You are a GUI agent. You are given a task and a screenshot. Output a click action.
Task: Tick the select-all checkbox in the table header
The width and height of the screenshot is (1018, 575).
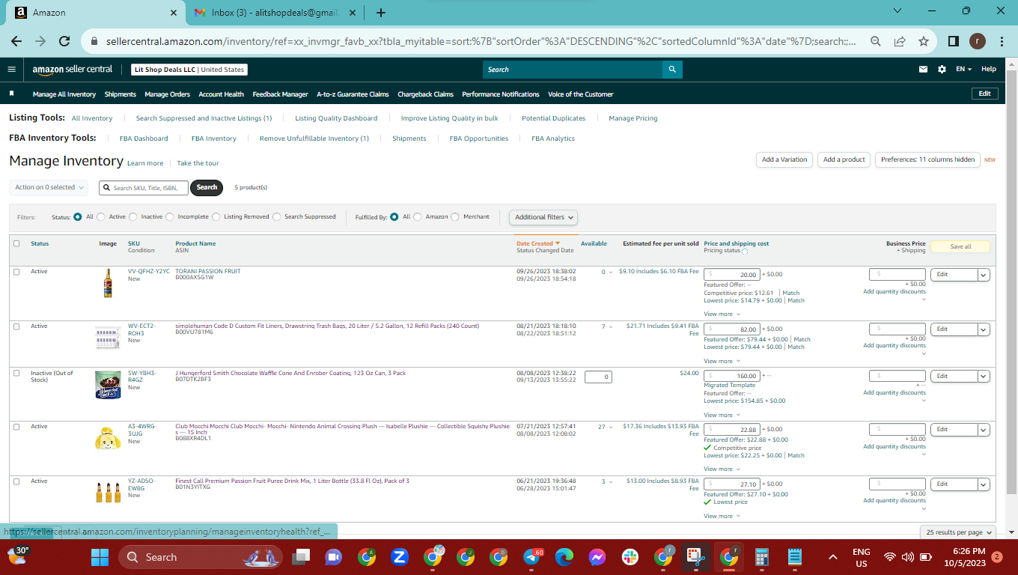16,243
